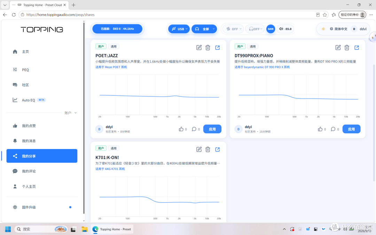The height and width of the screenshot is (235, 376).
Task: Click the POET:JAZZ EQ curve graph
Action: 159,96
